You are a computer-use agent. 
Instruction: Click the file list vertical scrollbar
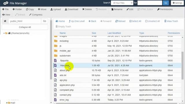182,66
